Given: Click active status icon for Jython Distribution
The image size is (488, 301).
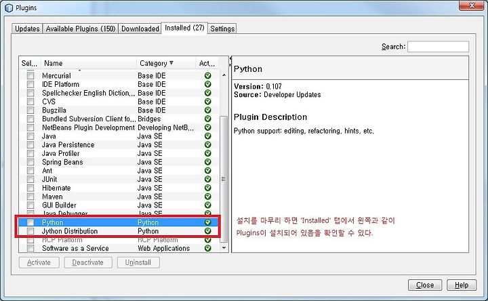Looking at the screenshot, I should pos(208,231).
